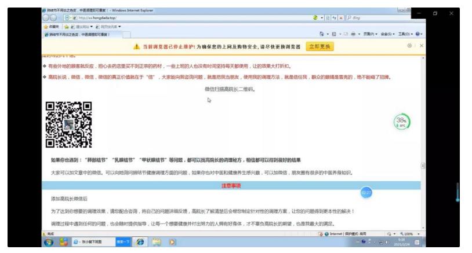Refresh the page with the refresh icon

[x=334, y=18]
